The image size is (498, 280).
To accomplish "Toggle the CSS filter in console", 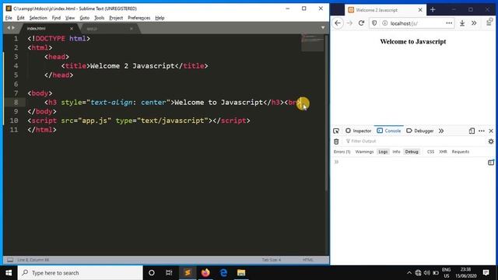I will pyautogui.click(x=430, y=152).
